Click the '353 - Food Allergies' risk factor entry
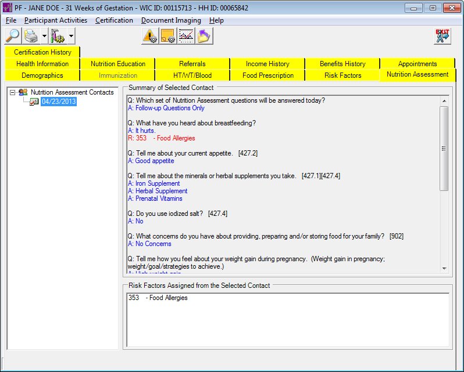This screenshot has height=372, width=464. [158, 298]
